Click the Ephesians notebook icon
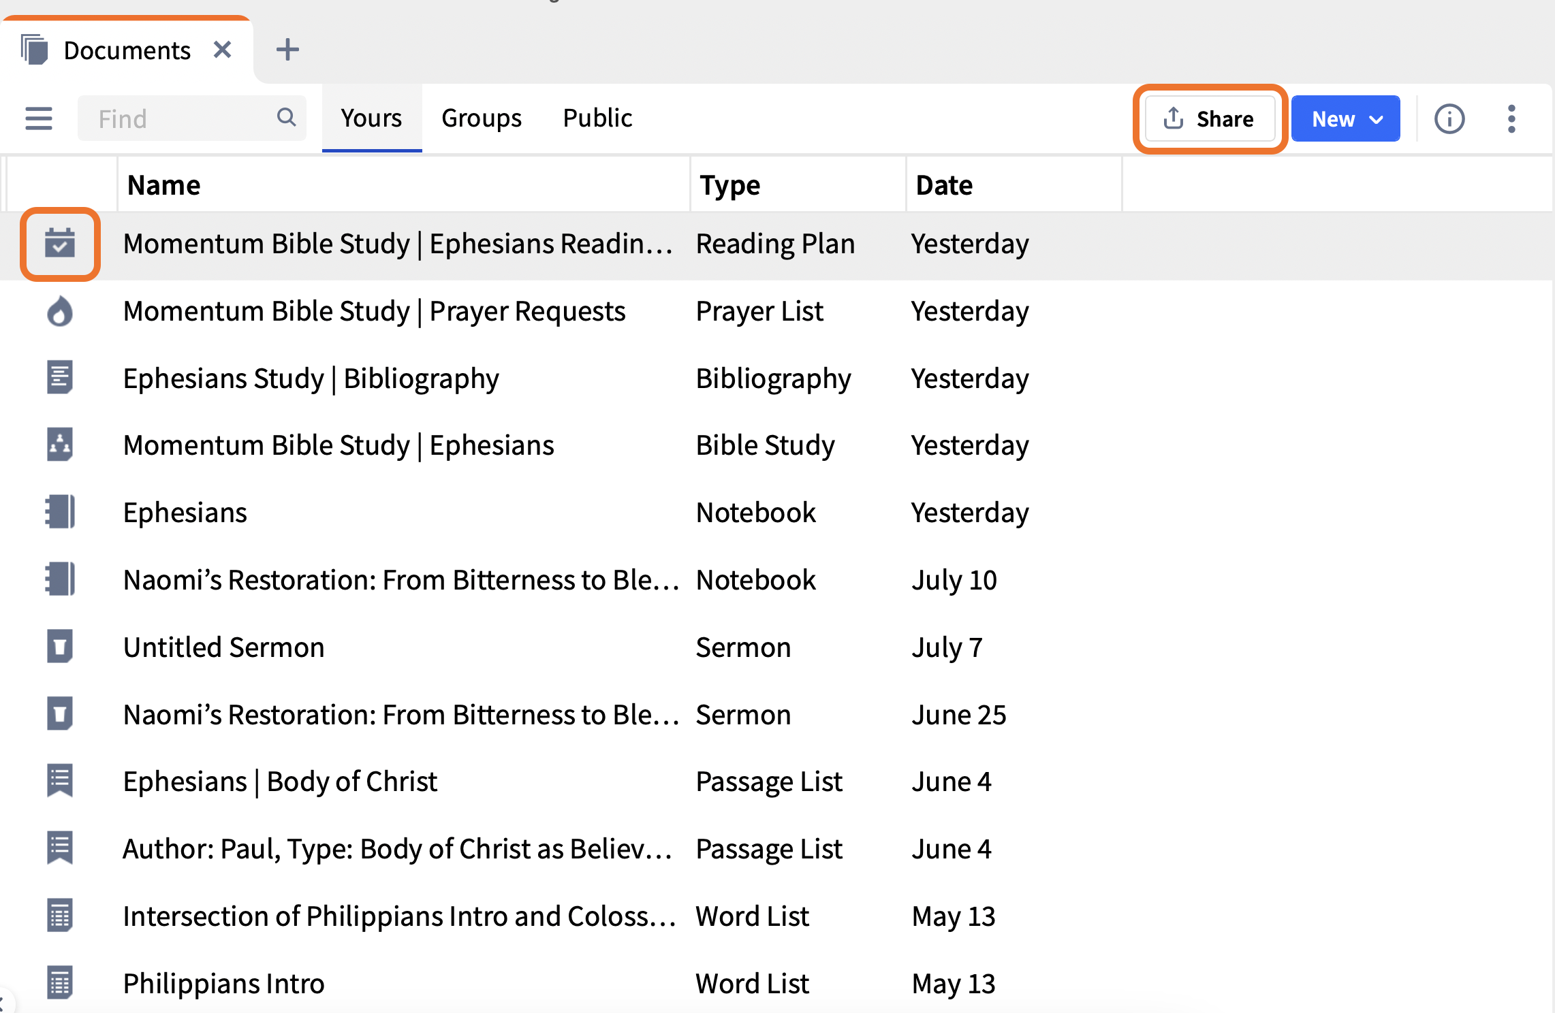 [60, 512]
